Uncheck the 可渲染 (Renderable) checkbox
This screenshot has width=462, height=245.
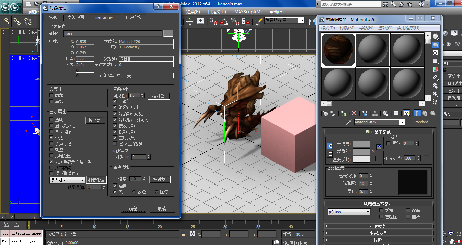click(x=115, y=101)
